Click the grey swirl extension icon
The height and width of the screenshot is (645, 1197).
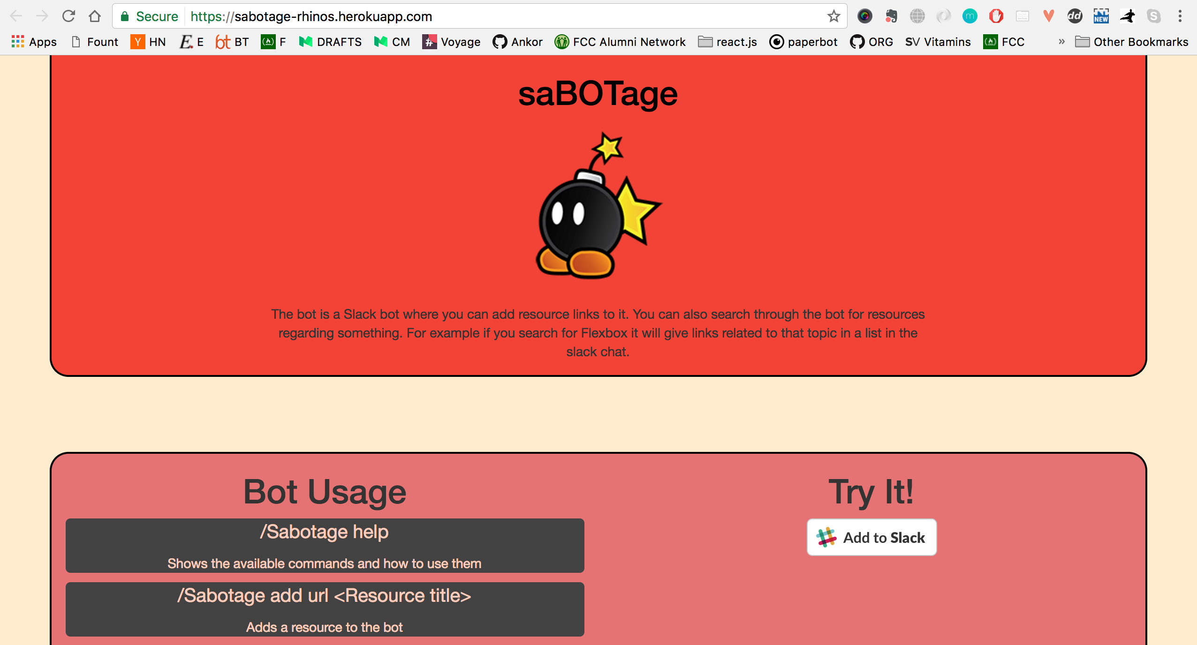coord(944,16)
